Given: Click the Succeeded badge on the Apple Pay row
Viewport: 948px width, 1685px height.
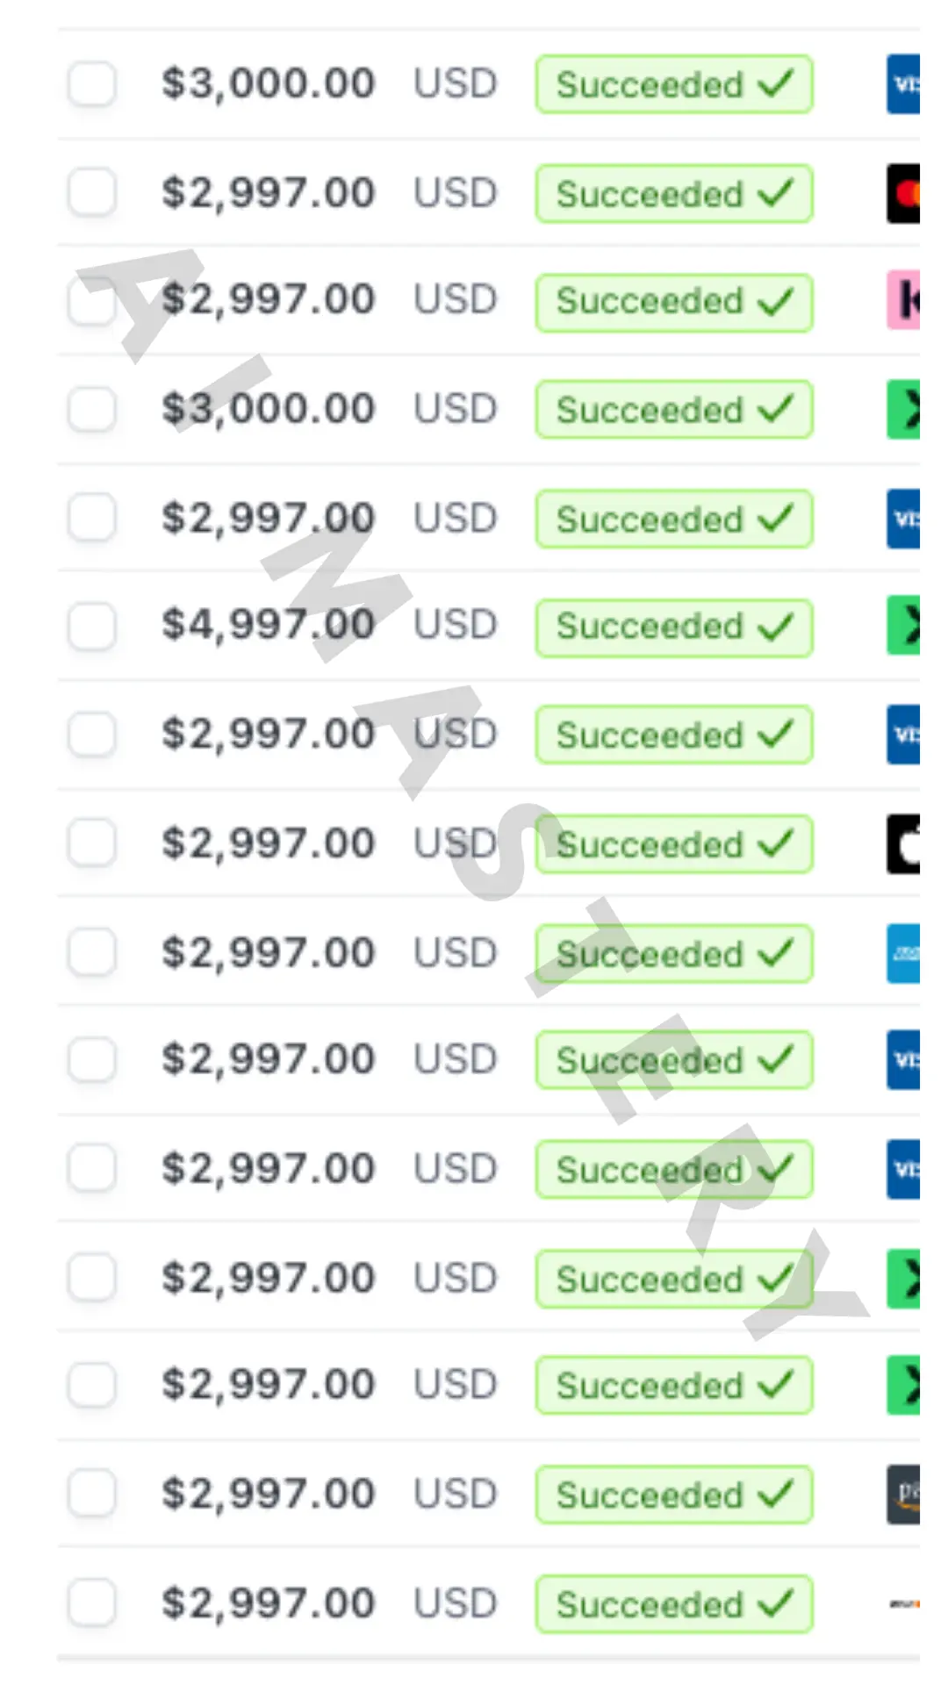Looking at the screenshot, I should [x=673, y=844].
